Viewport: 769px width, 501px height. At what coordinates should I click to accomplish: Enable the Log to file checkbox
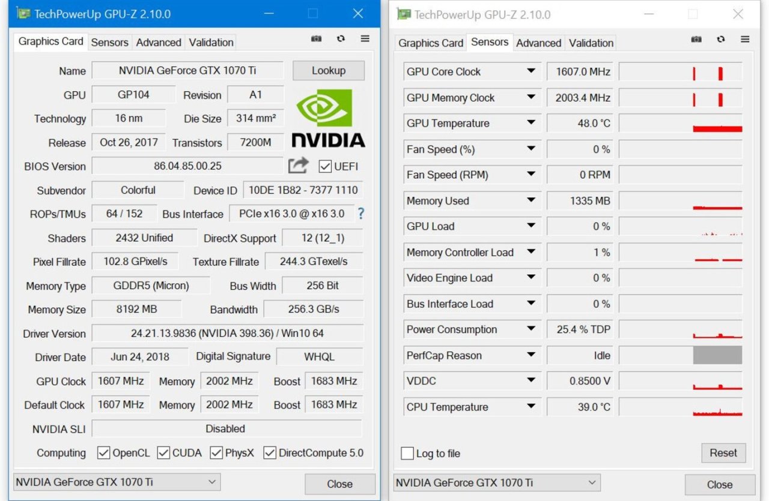[x=407, y=453]
